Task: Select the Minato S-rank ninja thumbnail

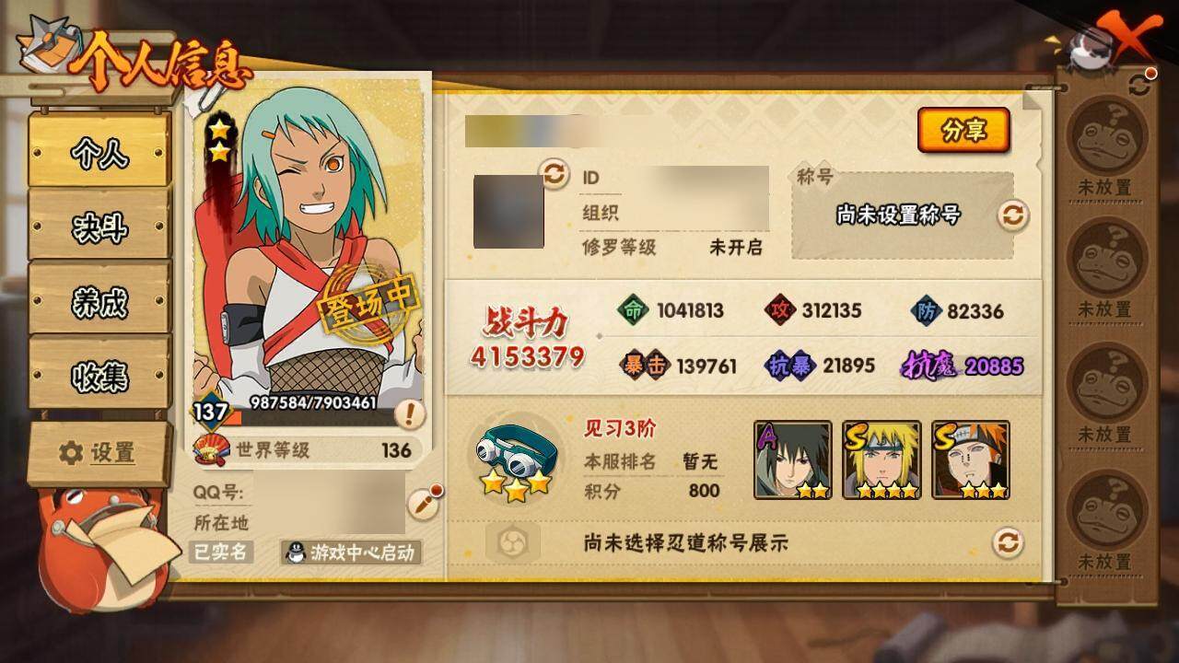Action: click(881, 460)
